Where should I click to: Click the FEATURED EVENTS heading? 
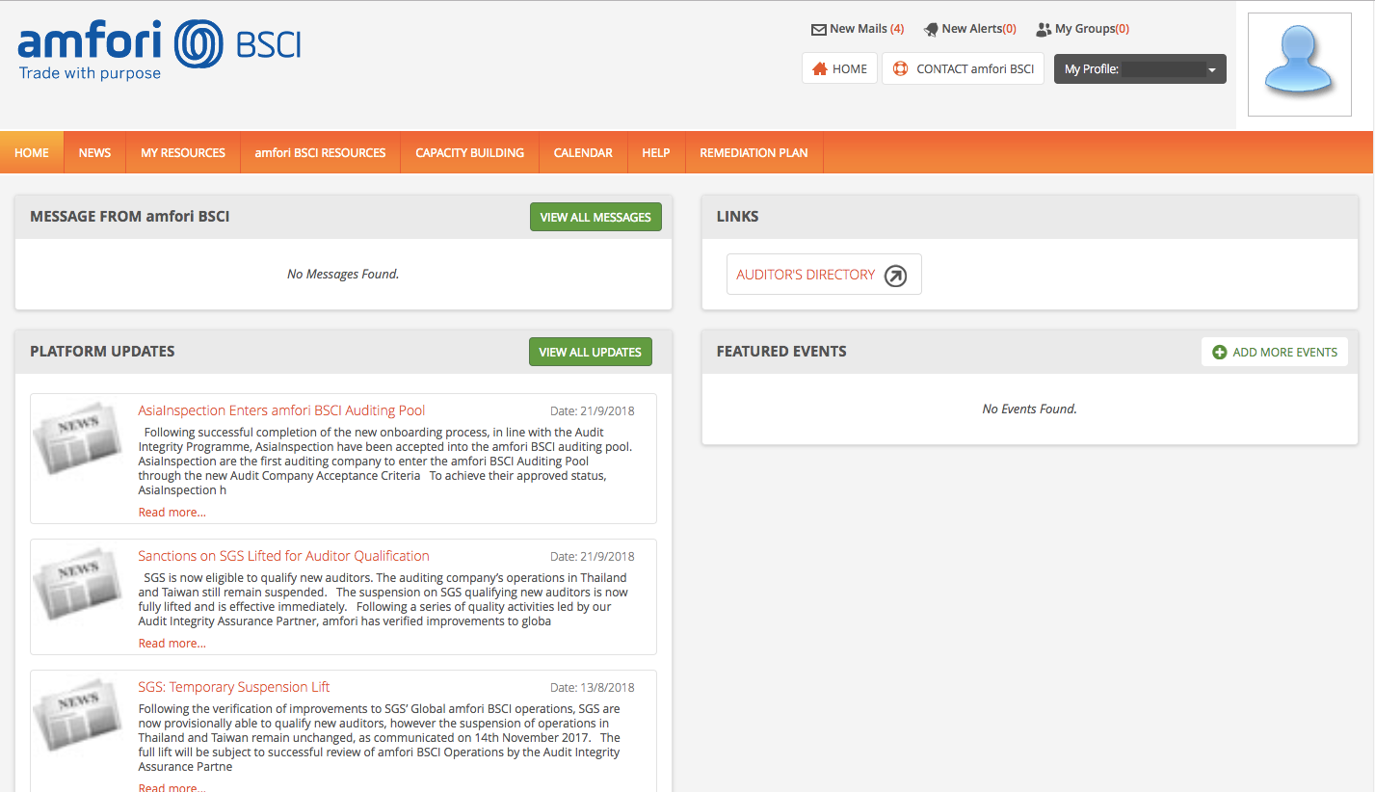[781, 352]
